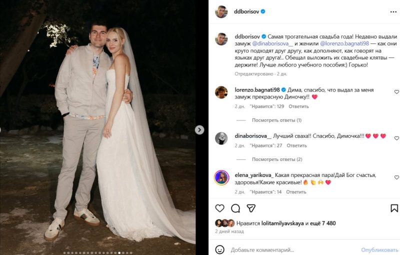View likes list via lolitamilyavskaya link
The width and height of the screenshot is (400, 255).
coord(283,223)
